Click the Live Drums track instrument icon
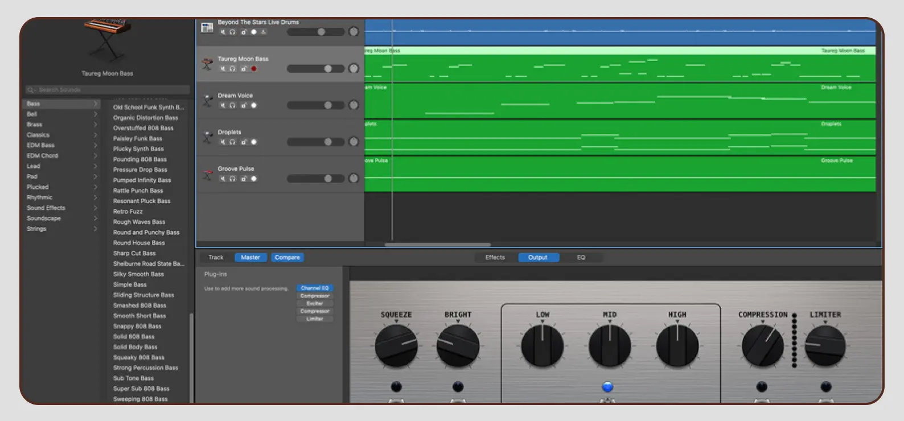Viewport: 904px width, 421px height. 207,27
